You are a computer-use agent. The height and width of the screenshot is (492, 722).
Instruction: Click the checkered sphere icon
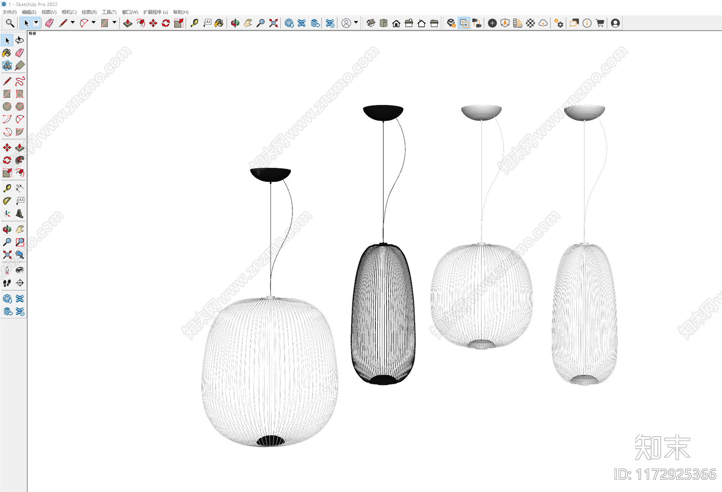coord(531,23)
